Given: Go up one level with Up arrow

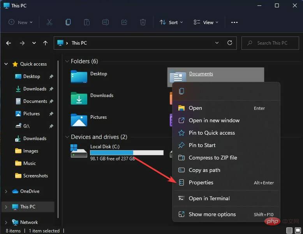Looking at the screenshot, I should (x=46, y=43).
